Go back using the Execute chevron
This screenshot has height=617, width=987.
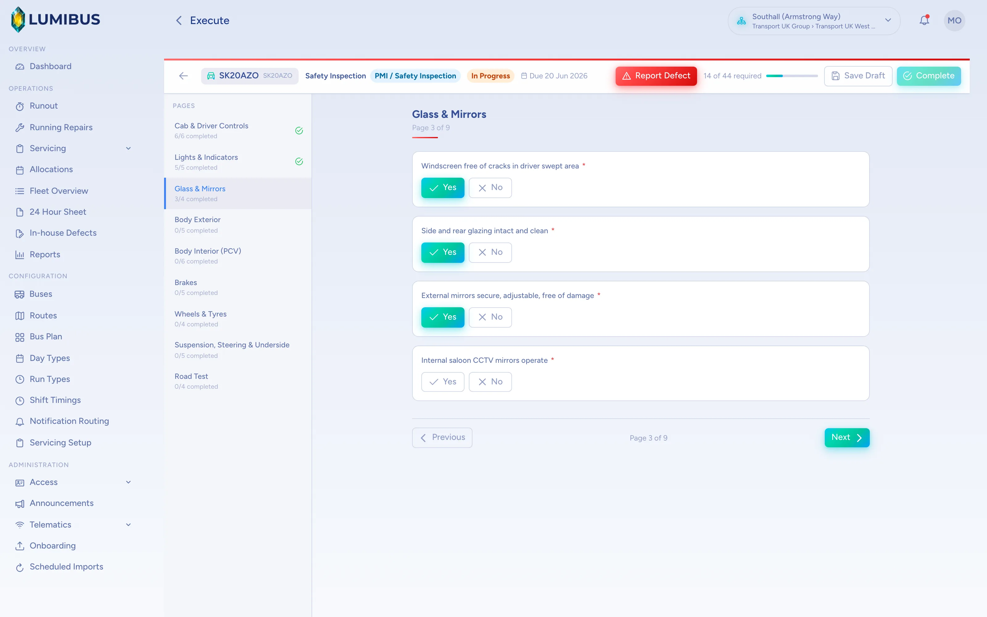(x=179, y=20)
